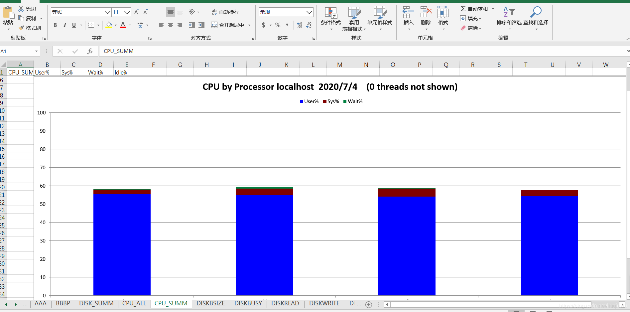
Task: Switch to the DISKBSIZE sheet tab
Action: 211,303
